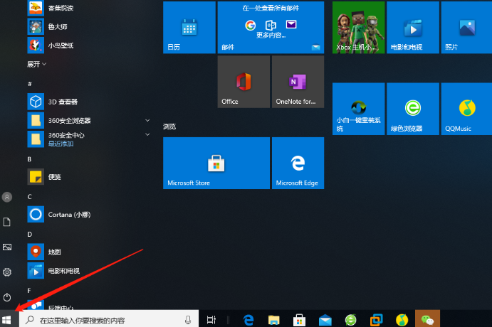Open 小鸟壁纸 from the app list
This screenshot has height=327, width=492.
tap(89, 45)
